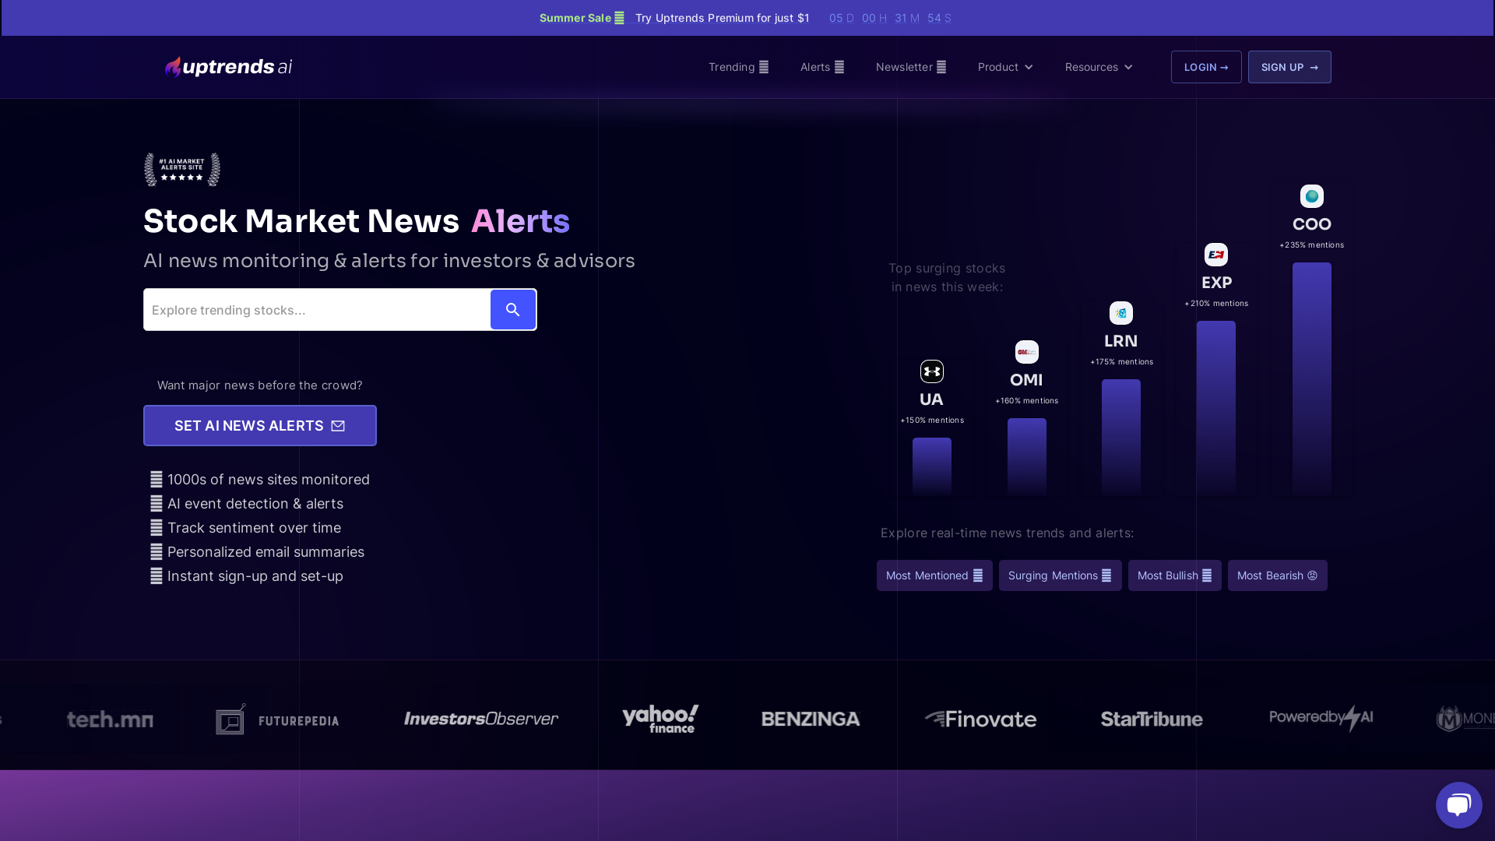Click the COO mentions bar
Viewport: 1495px width, 841px height.
1312,379
